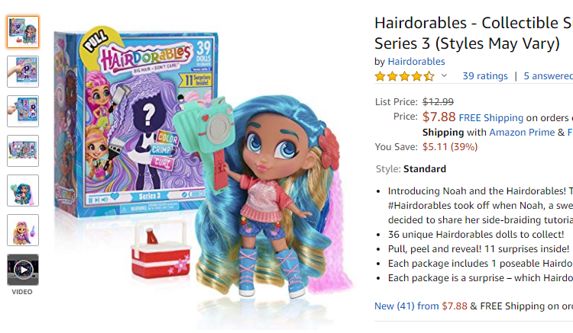Image resolution: width=573 pixels, height=333 pixels.
Task: Open the 5 answered questions link
Action: [x=548, y=75]
